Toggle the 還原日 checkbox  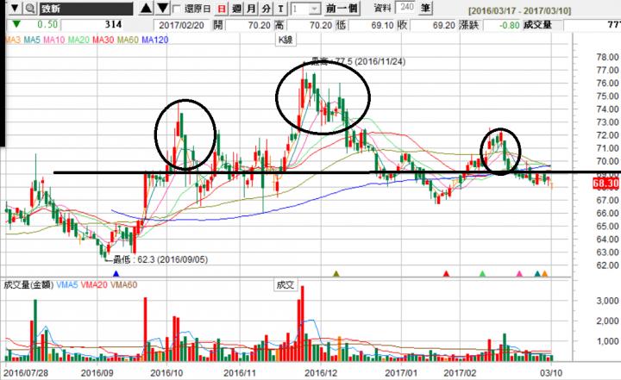pyautogui.click(x=177, y=9)
